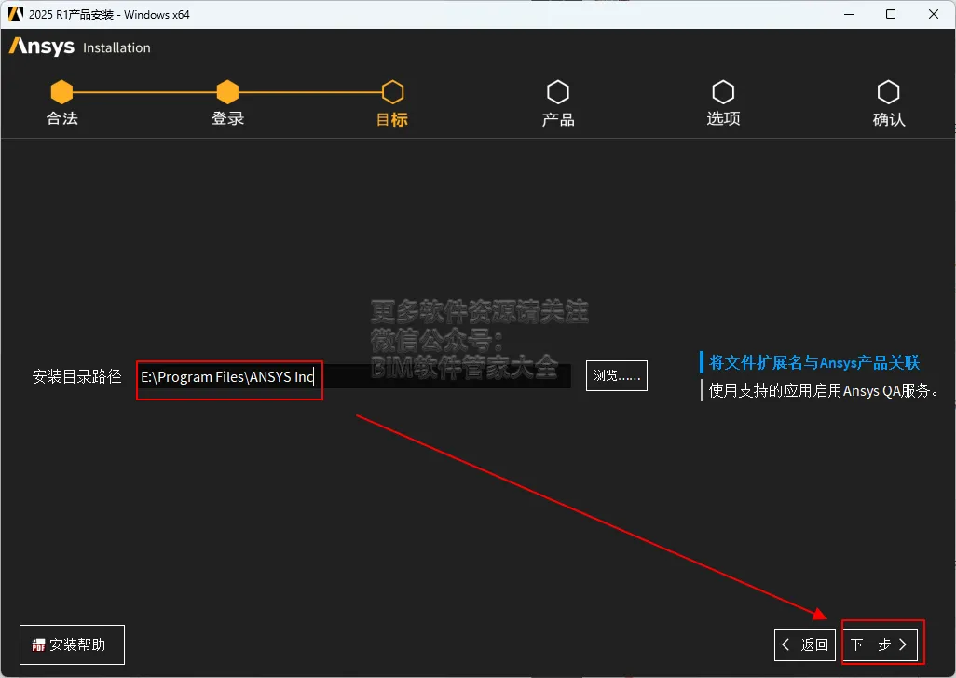Image resolution: width=956 pixels, height=678 pixels.
Task: Close the installer window
Action: point(934,14)
